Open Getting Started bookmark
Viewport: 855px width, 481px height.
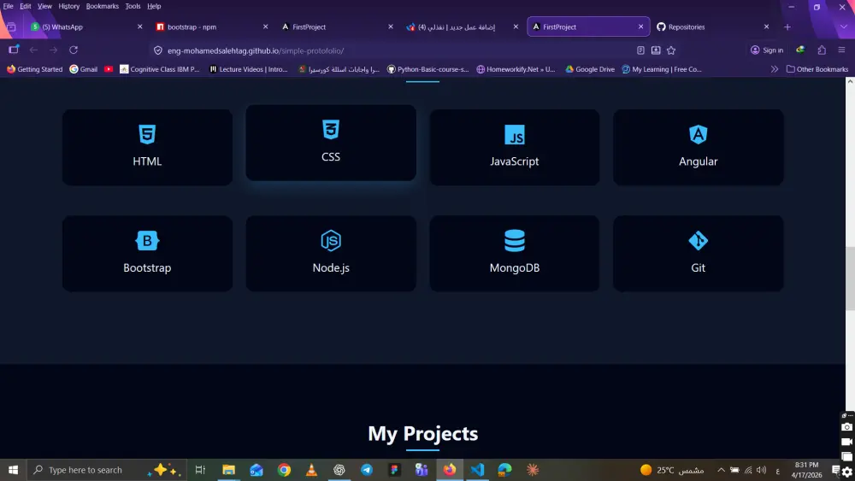tap(34, 69)
